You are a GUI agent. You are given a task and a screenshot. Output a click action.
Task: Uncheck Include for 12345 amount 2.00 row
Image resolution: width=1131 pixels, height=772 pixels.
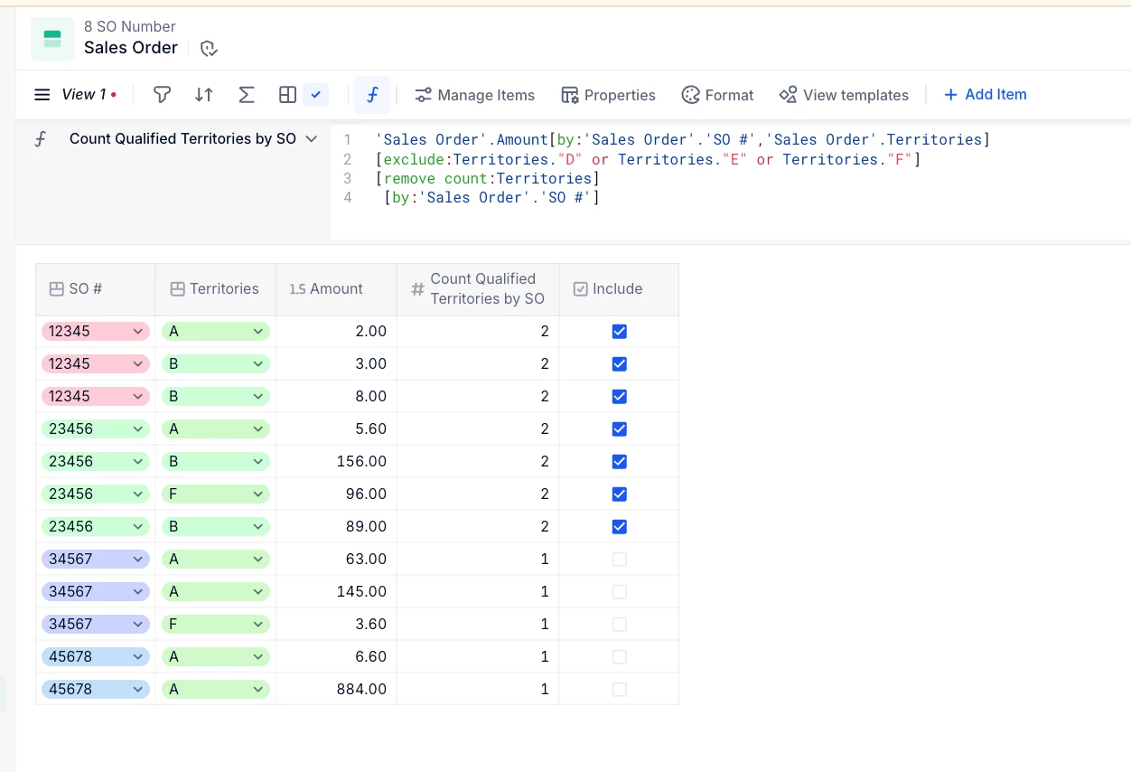pos(619,332)
